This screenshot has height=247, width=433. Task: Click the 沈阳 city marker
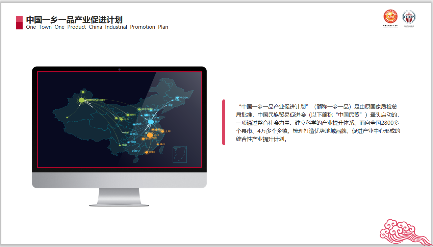(166, 105)
